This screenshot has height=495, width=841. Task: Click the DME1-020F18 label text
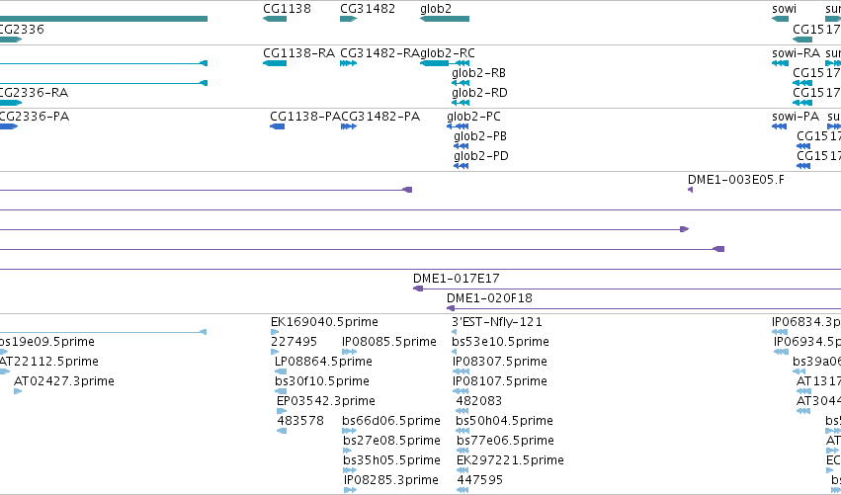(x=490, y=298)
